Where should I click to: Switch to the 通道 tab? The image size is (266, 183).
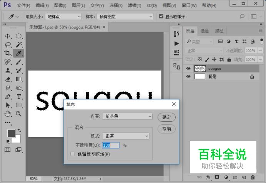pos(204,31)
